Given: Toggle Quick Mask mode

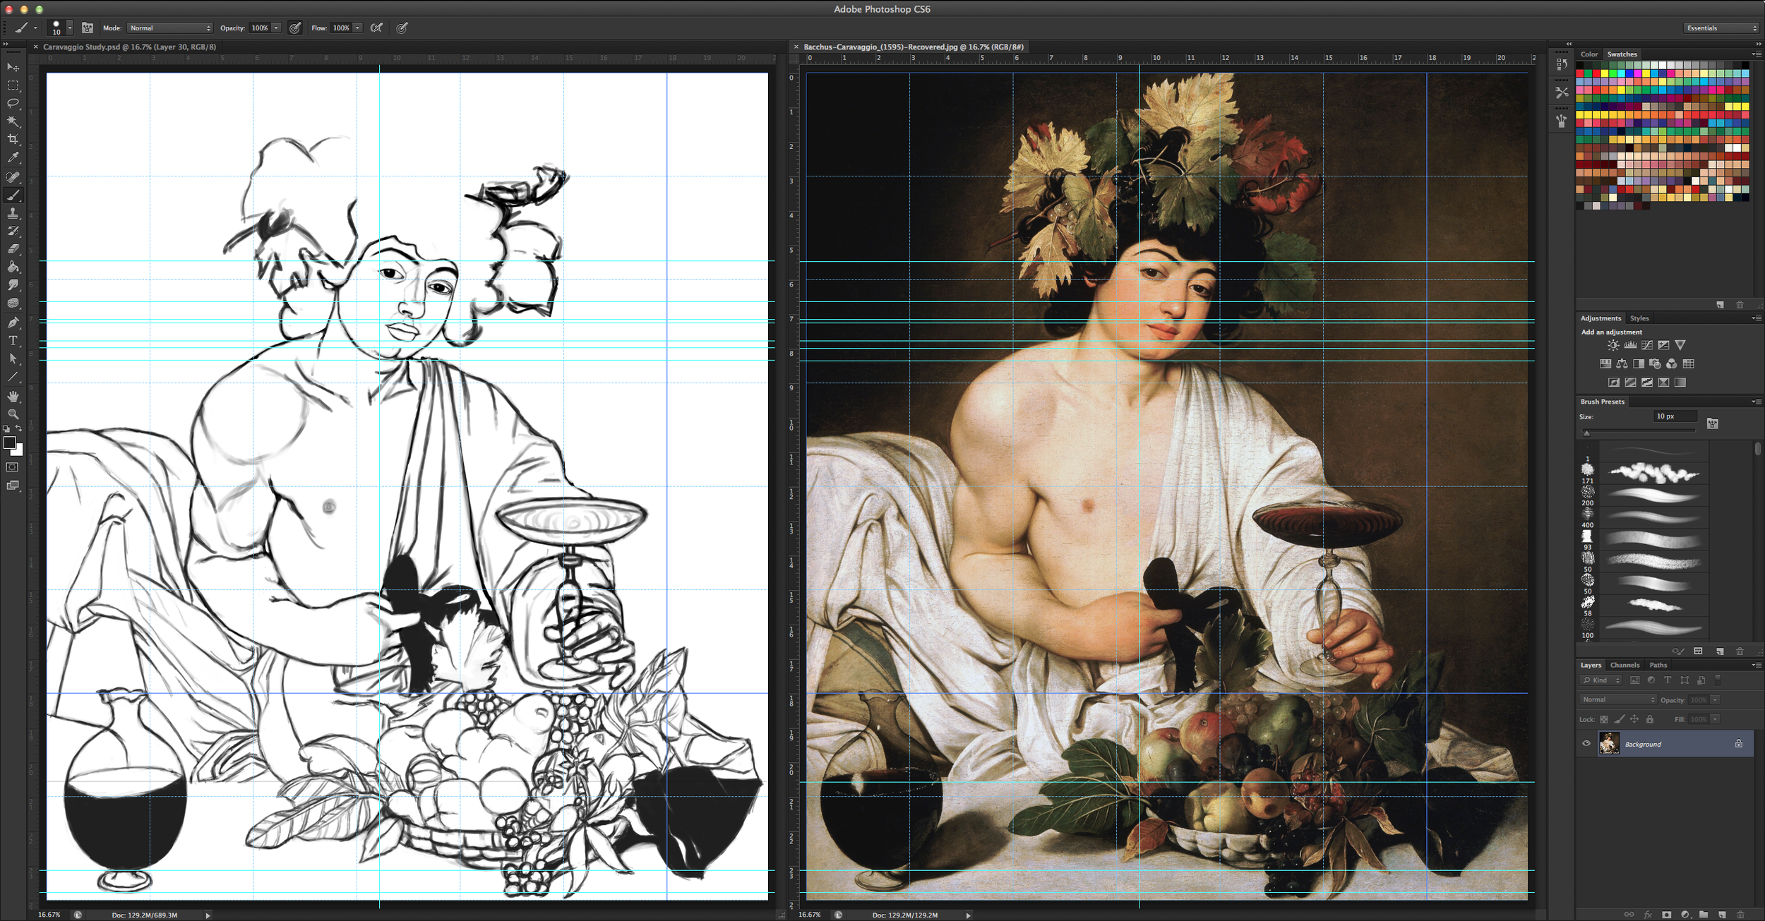Looking at the screenshot, I should (x=13, y=467).
